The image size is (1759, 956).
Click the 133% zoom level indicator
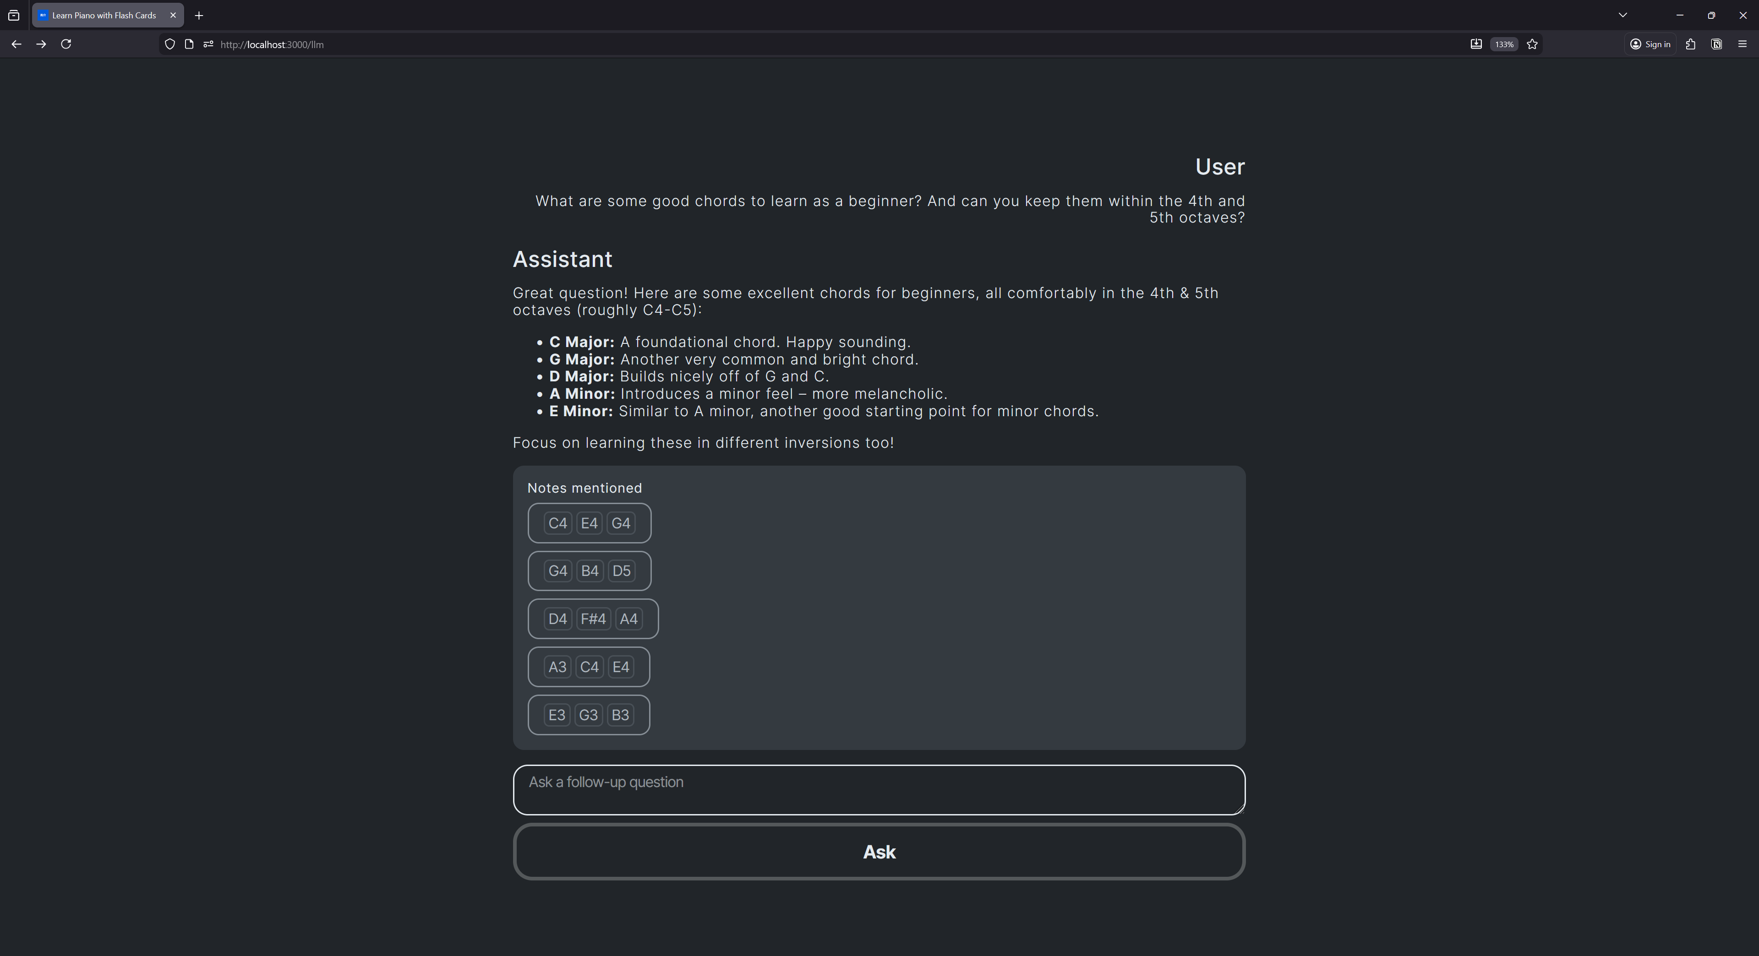[1503, 44]
